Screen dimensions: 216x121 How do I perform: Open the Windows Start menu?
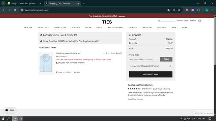(x=3, y=119)
